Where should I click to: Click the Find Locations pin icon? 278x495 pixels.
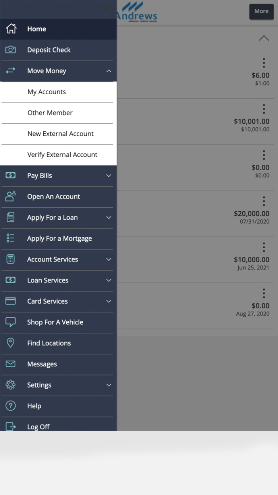[x=11, y=343]
